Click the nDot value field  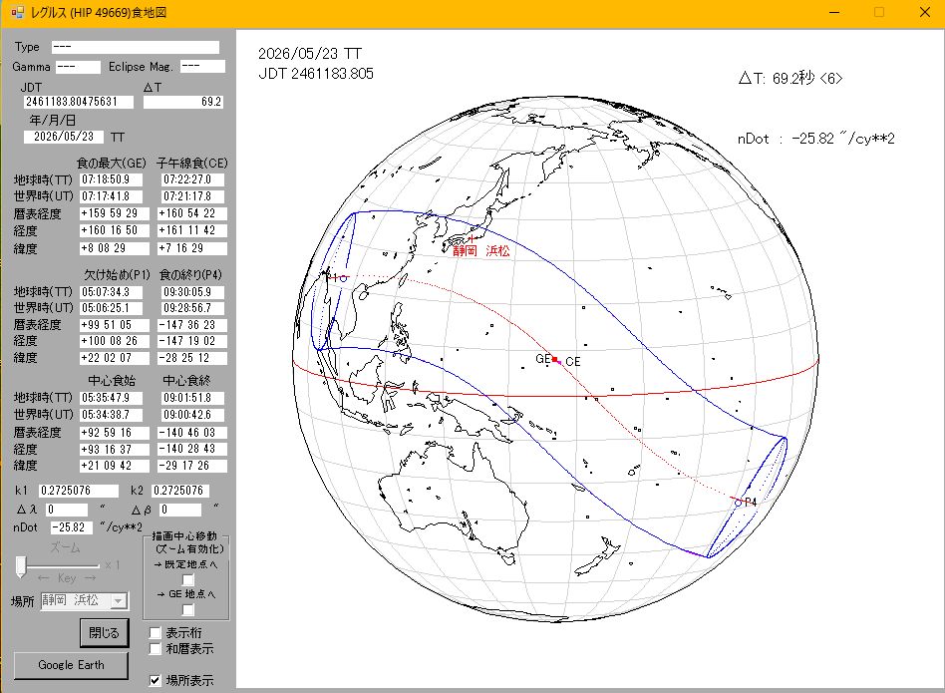(71, 527)
